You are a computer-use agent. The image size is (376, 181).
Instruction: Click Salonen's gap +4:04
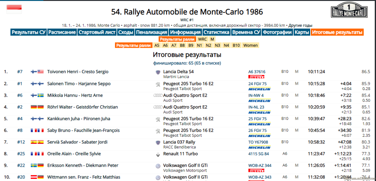pyautogui.click(x=346, y=84)
